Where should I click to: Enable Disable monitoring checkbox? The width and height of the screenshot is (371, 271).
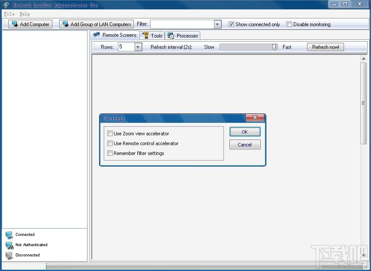(x=289, y=24)
